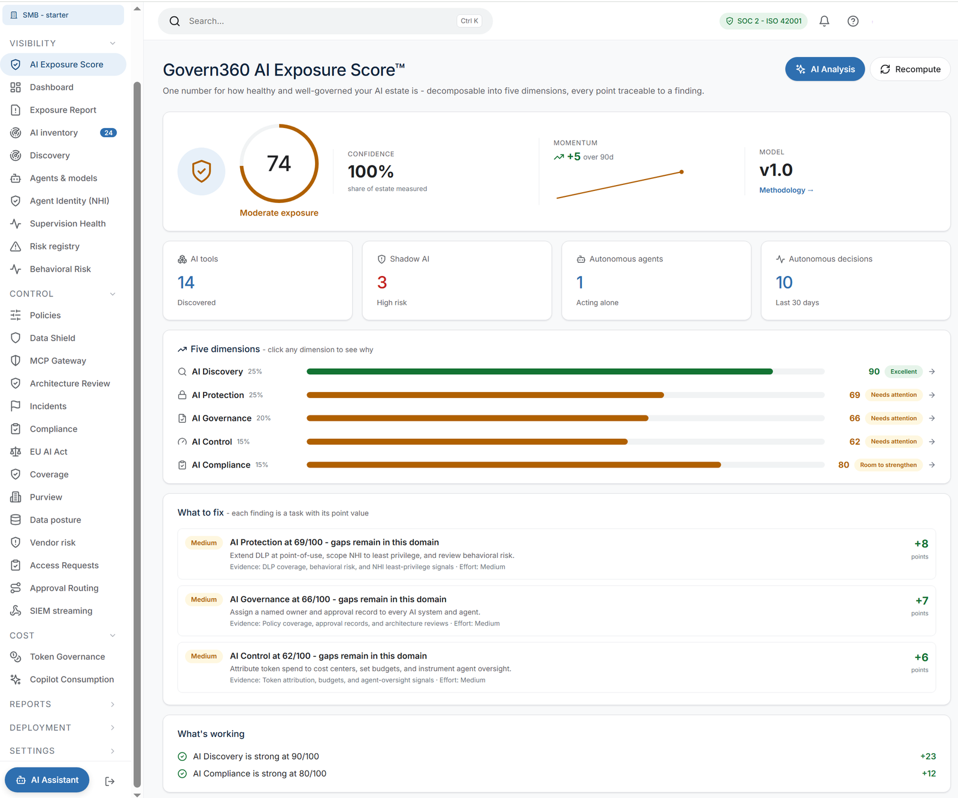Open AI Control dimension arrow
This screenshot has width=958, height=798.
932,442
